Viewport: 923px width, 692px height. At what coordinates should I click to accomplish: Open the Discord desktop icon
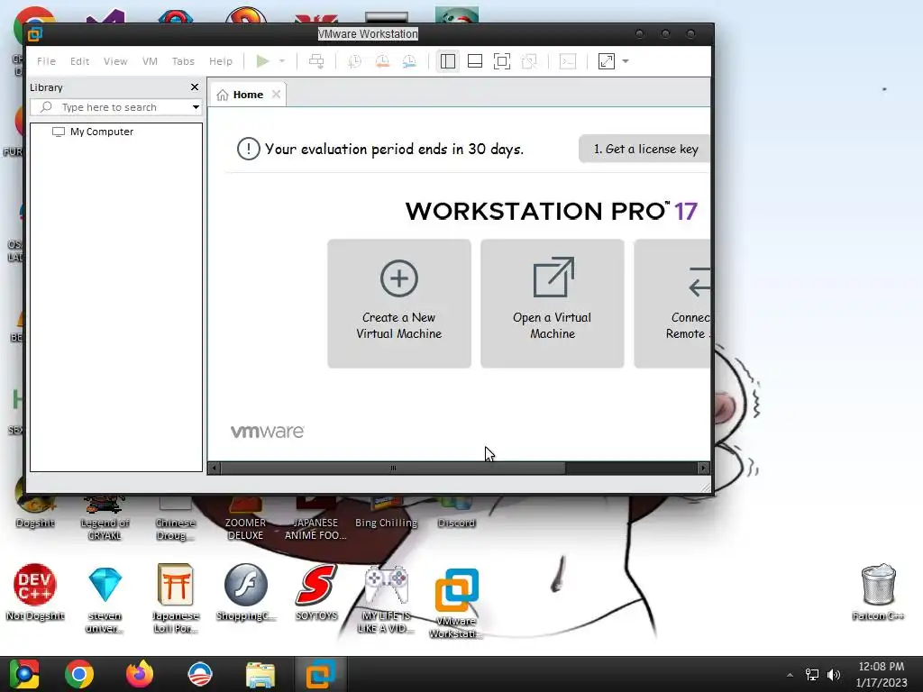click(456, 512)
